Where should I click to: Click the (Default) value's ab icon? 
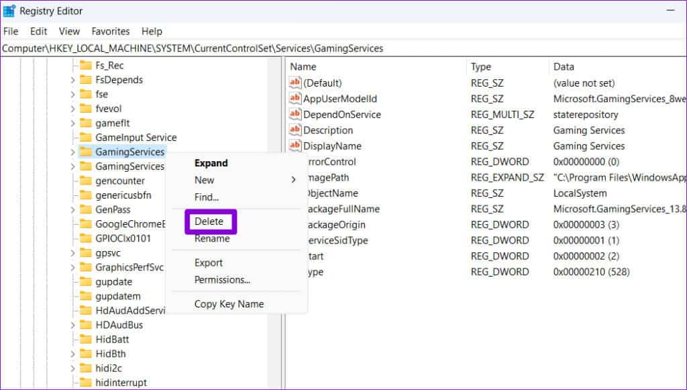coord(295,83)
